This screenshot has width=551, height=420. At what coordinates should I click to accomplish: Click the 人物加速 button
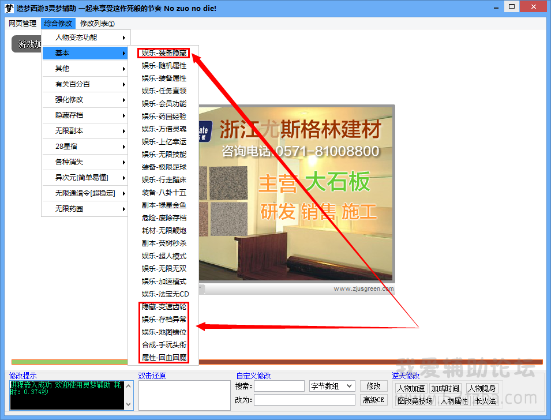411,388
